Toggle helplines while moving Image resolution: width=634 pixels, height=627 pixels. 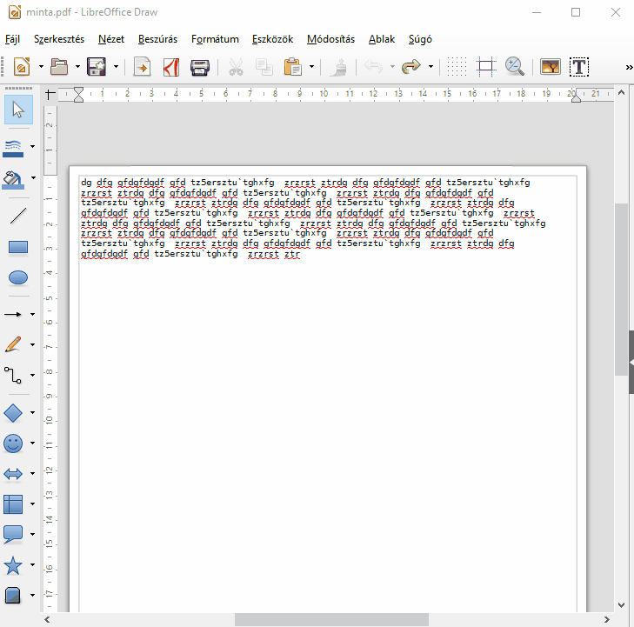486,67
